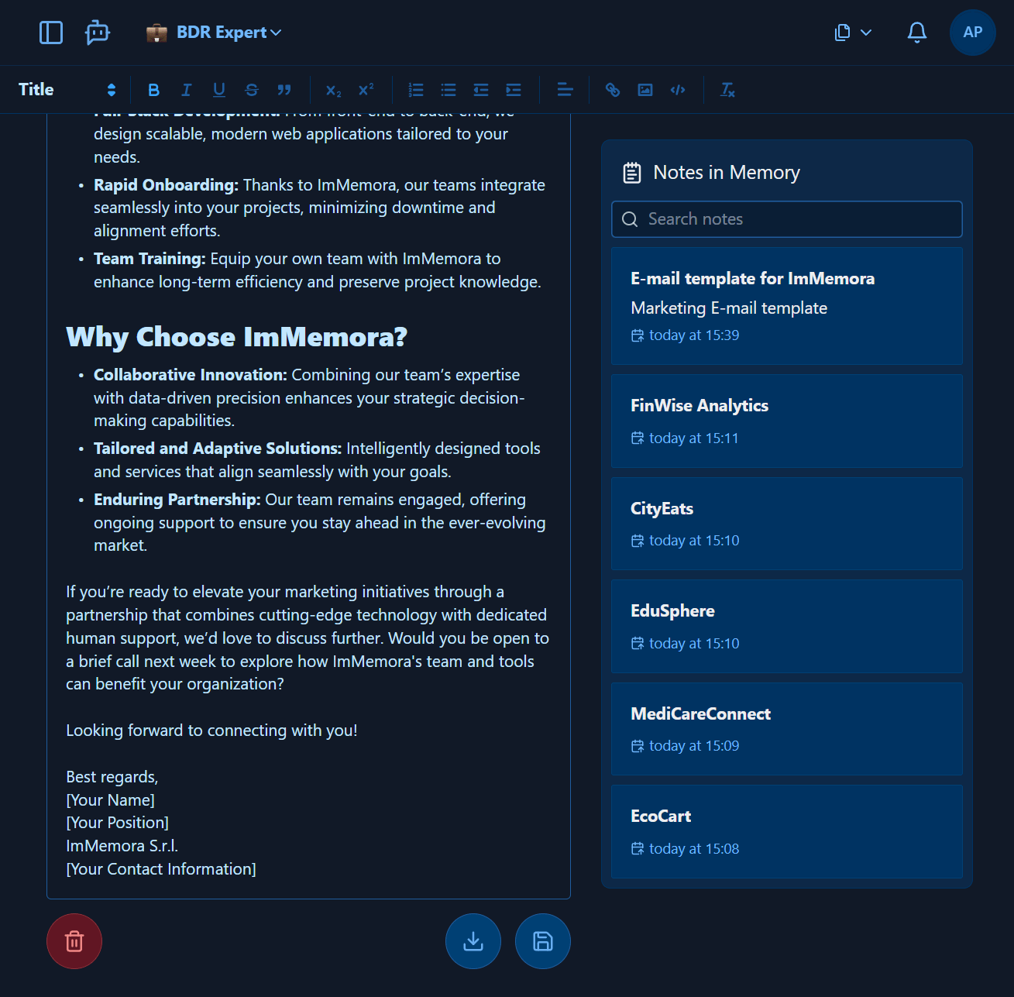Image resolution: width=1014 pixels, height=997 pixels.
Task: Toggle strikethrough formatting
Action: click(x=252, y=90)
